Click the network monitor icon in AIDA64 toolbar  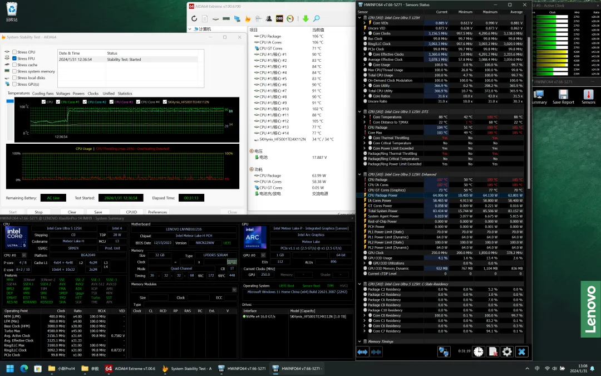[237, 18]
